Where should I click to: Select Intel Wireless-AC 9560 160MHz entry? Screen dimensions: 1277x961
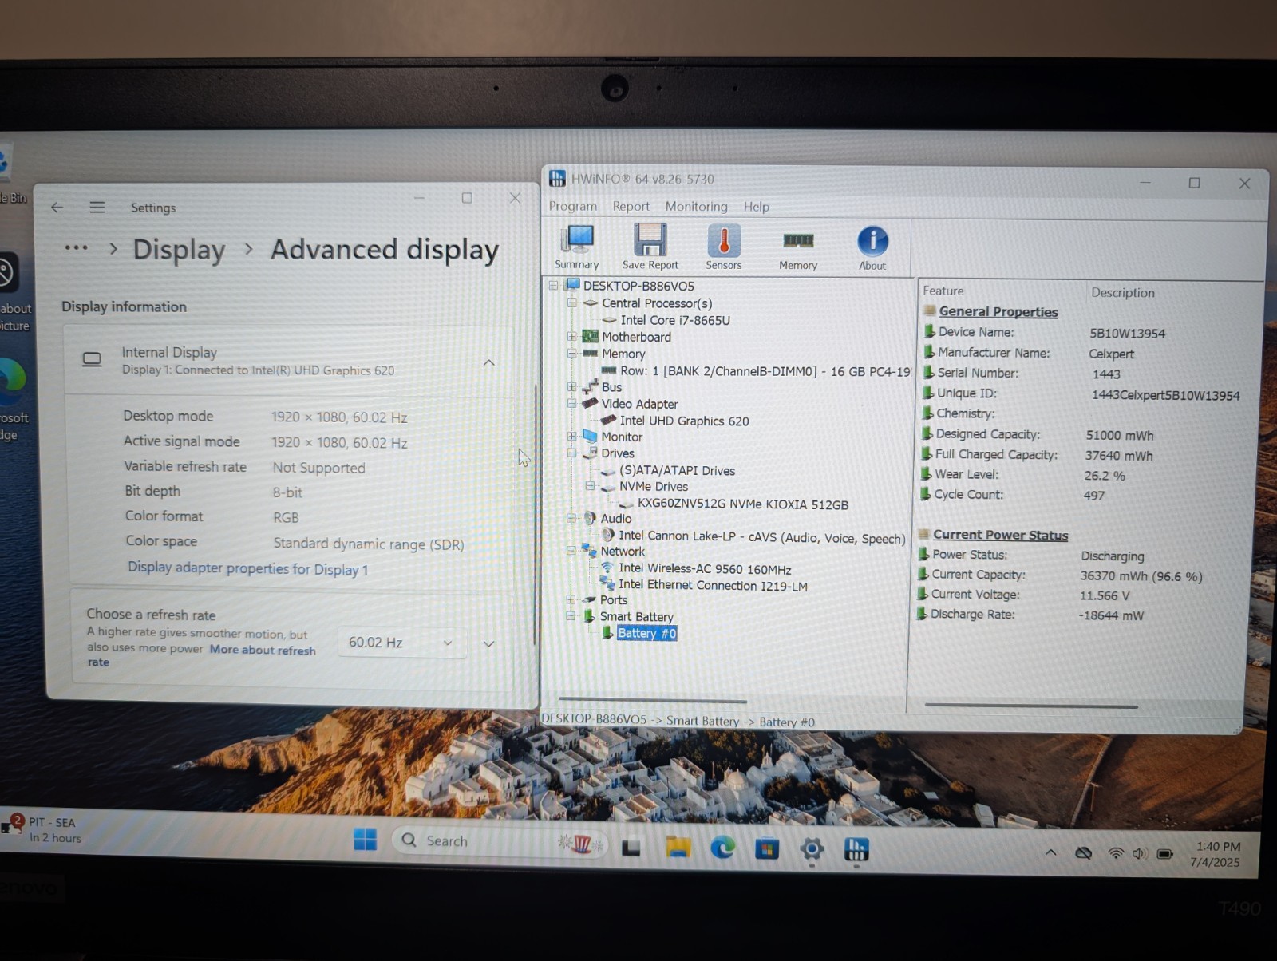click(705, 569)
